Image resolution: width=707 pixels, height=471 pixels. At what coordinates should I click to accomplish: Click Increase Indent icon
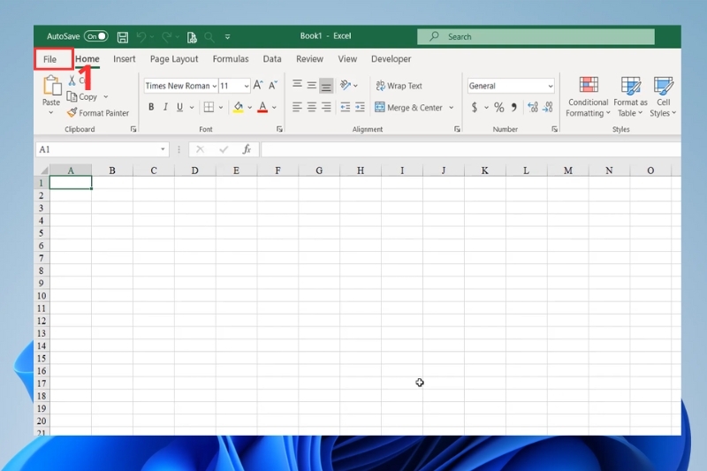point(360,107)
